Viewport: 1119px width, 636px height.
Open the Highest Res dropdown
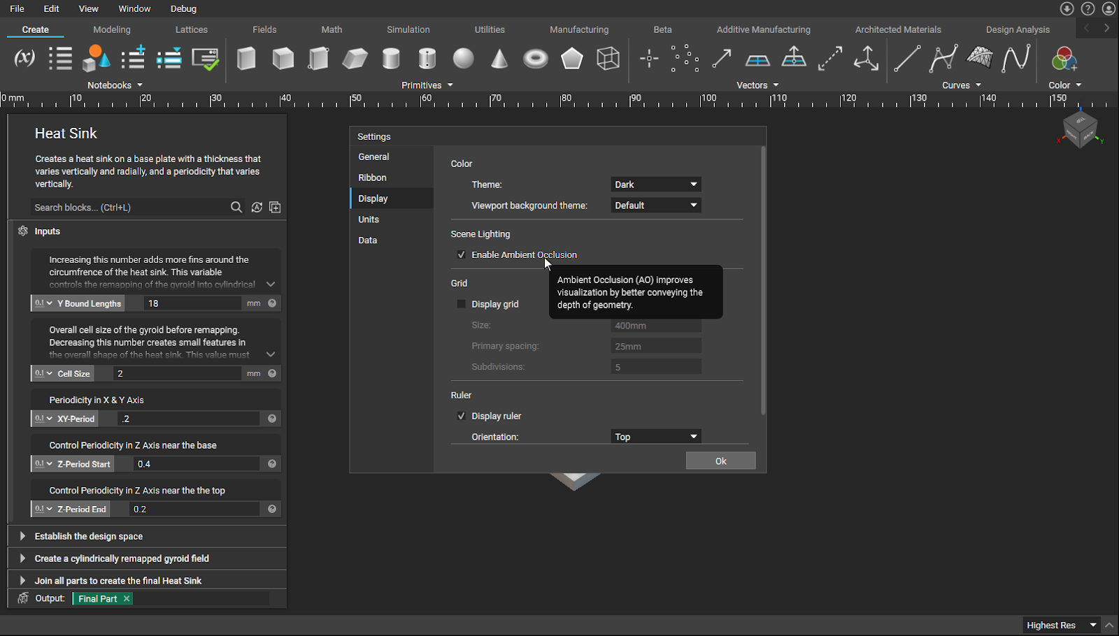click(x=1061, y=625)
